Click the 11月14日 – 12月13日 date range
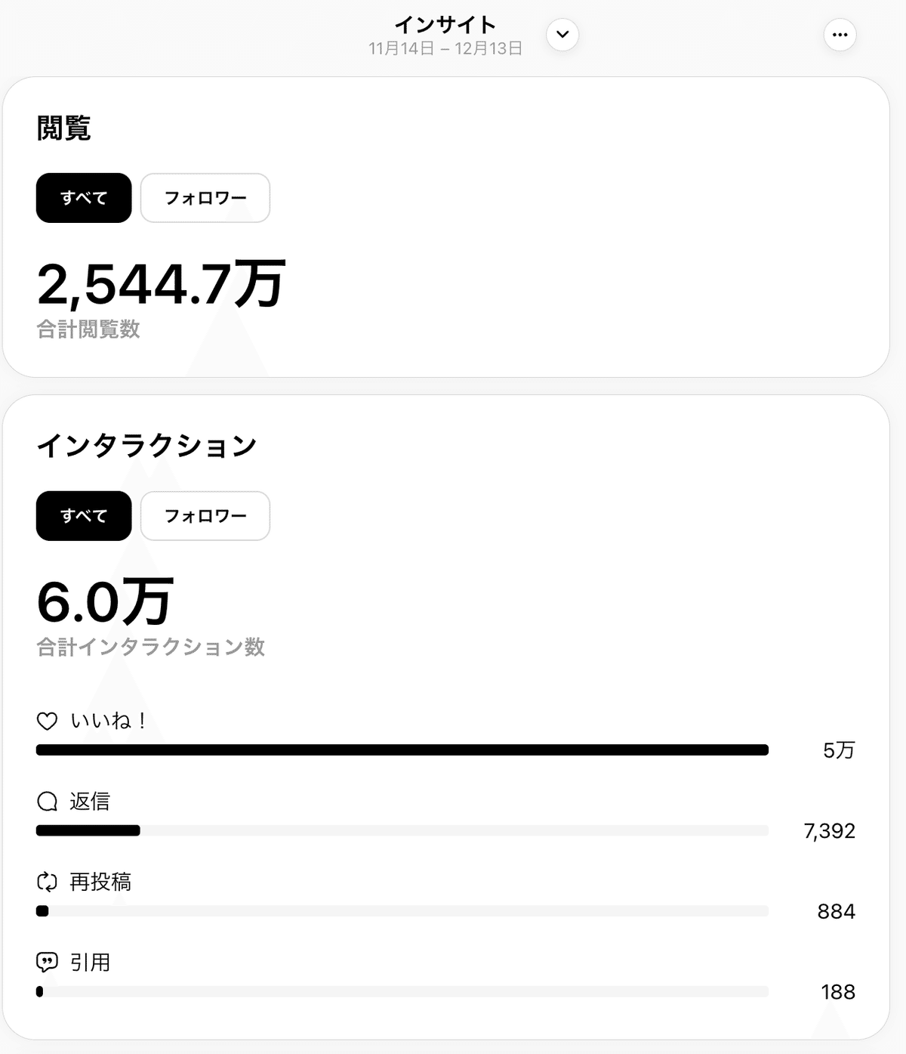This screenshot has width=906, height=1054. coord(445,49)
